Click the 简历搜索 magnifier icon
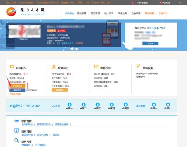187x147 pixels. pos(17,140)
